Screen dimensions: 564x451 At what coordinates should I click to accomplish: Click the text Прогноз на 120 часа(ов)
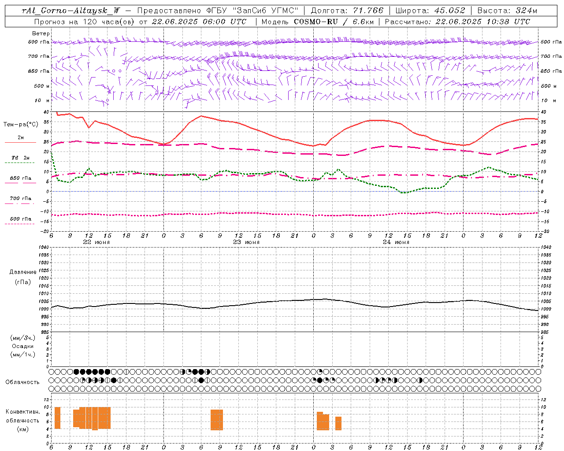pyautogui.click(x=85, y=22)
